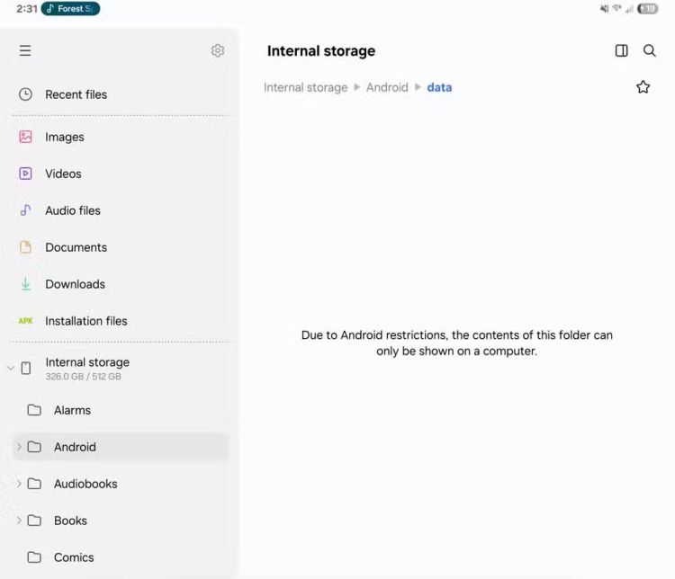Open Audio files category
The width and height of the screenshot is (675, 579).
(72, 210)
